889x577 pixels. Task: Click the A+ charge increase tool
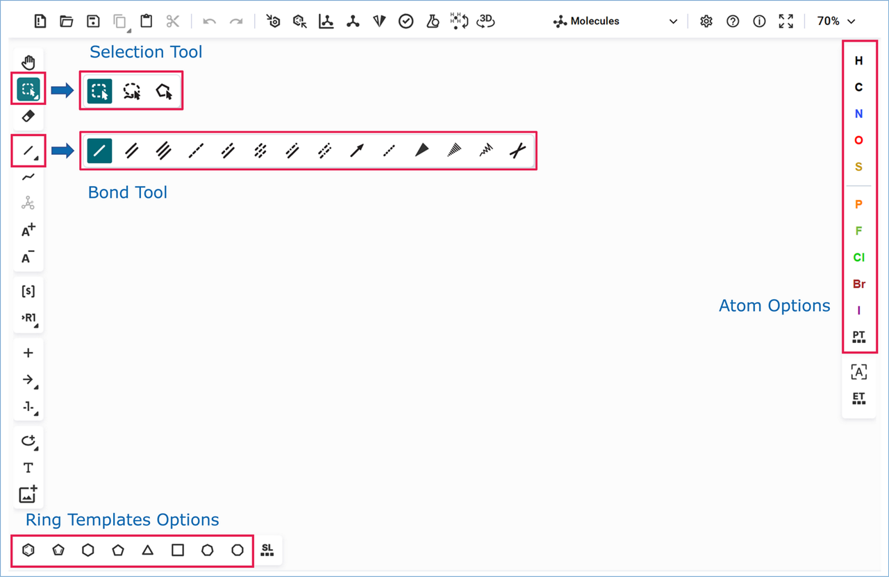click(x=28, y=231)
